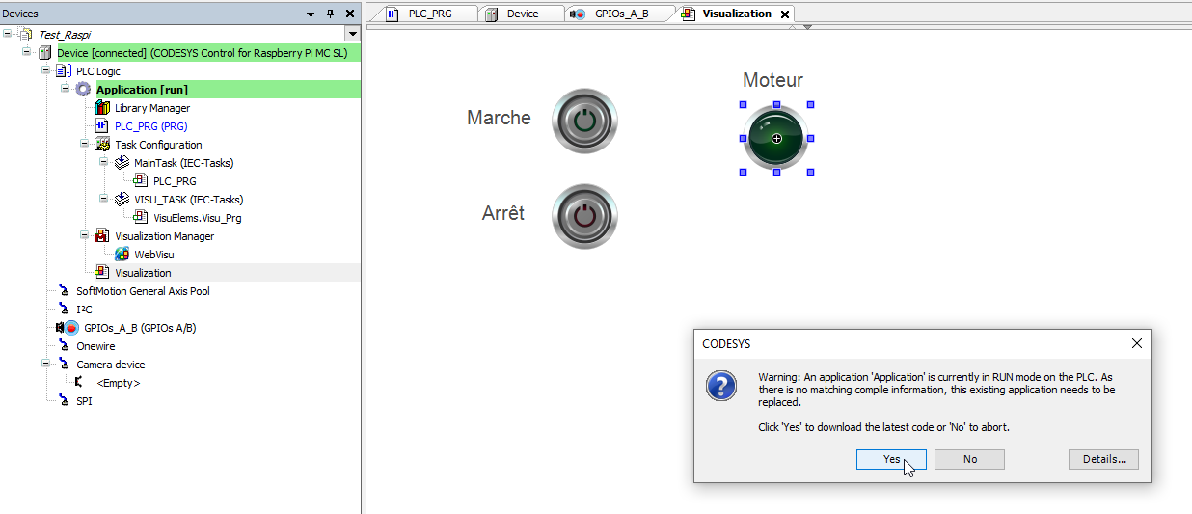Collapse the Task Configuration node

[85, 145]
